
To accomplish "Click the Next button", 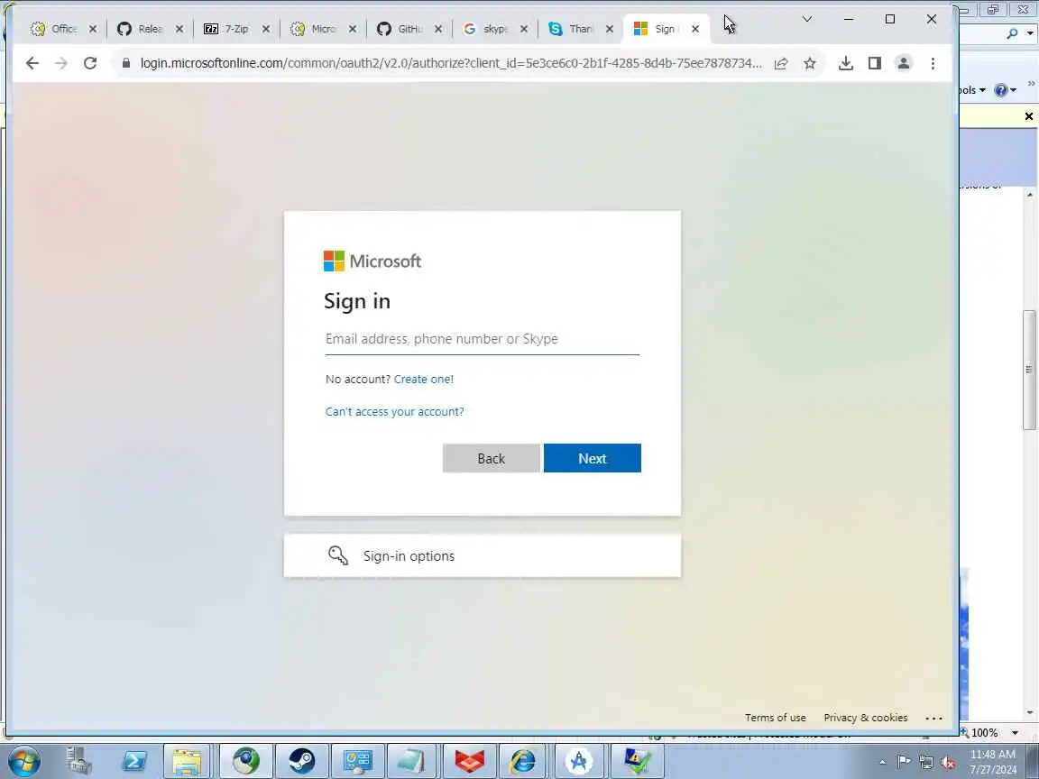I will coord(593,458).
